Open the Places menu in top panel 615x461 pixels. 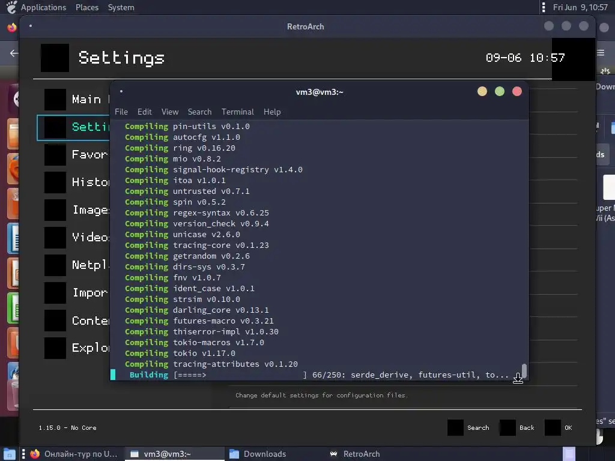click(x=87, y=7)
